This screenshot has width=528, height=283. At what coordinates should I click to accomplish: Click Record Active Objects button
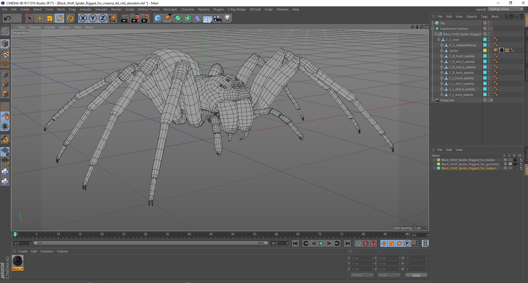pyautogui.click(x=358, y=243)
